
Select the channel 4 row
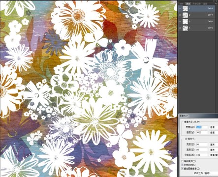[x=197, y=28]
